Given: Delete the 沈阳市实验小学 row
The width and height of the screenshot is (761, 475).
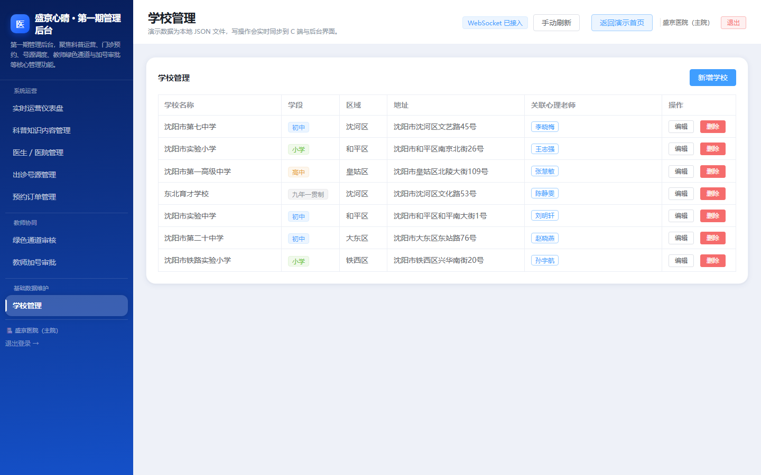Looking at the screenshot, I should tap(713, 149).
